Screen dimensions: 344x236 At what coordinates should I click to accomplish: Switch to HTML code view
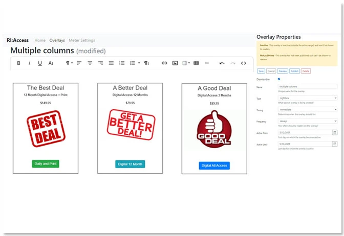244,63
